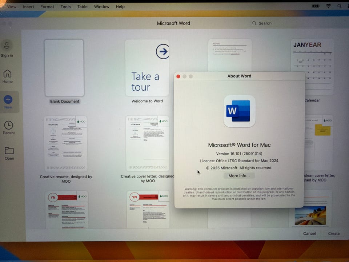Click the Wi-Fi status icon

coord(328,6)
